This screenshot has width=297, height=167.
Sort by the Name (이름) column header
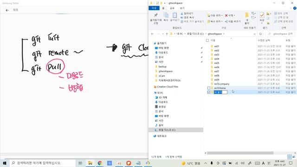pyautogui.click(x=213, y=40)
